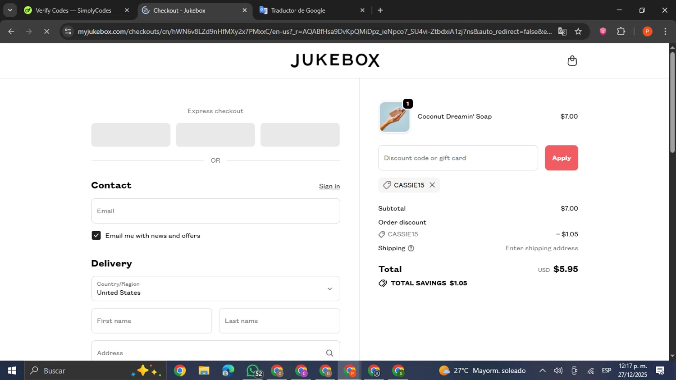The width and height of the screenshot is (676, 380).
Task: Click the Apply discount button
Action: point(561,158)
